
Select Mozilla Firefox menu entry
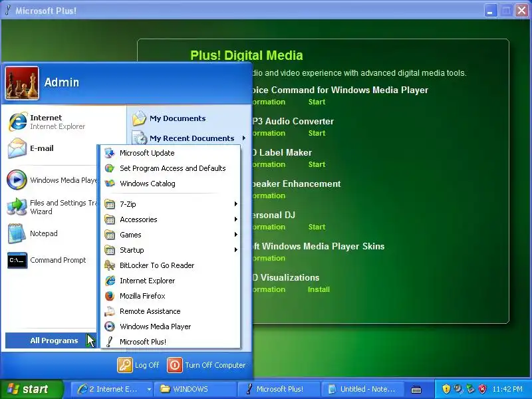point(170,296)
